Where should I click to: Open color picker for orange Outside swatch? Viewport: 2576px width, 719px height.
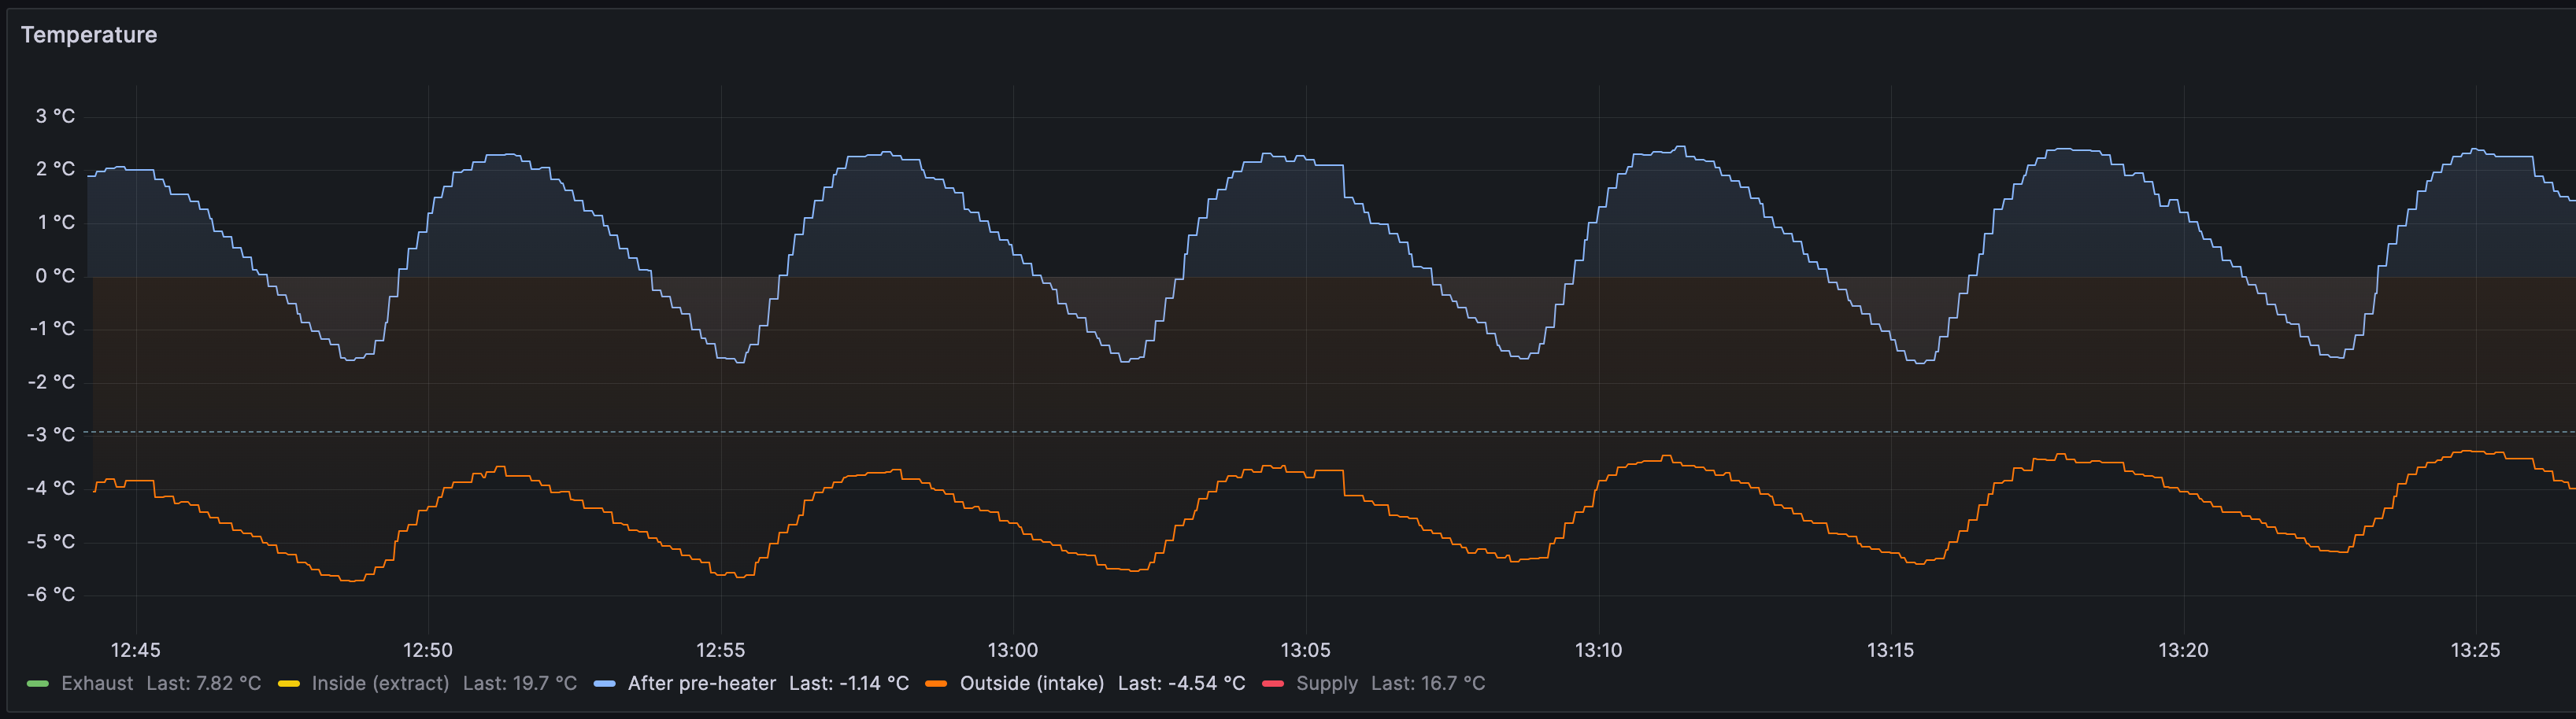point(936,684)
